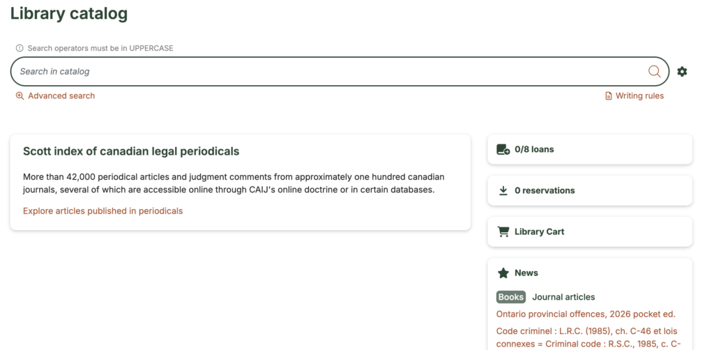Click the zoom-plus icon next to Advanced search
Image resolution: width=714 pixels, height=350 pixels.
click(x=20, y=96)
